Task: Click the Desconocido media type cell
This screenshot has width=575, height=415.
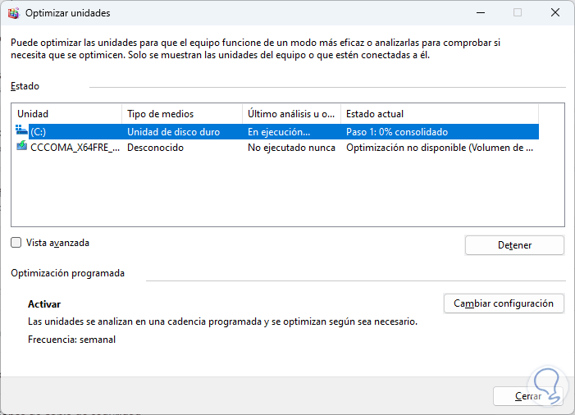Action: [155, 148]
